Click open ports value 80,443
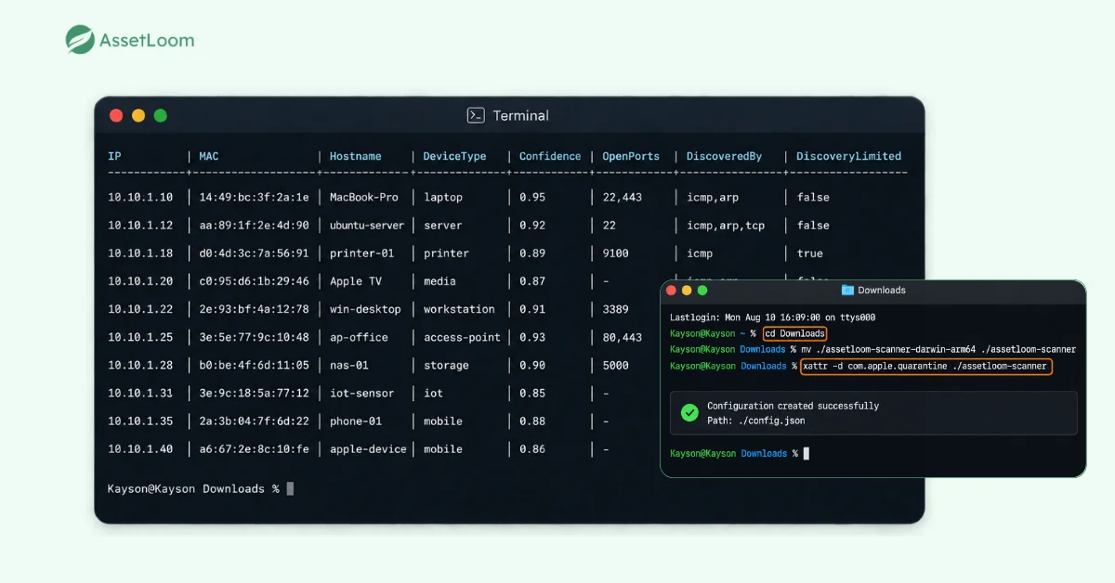 623,337
